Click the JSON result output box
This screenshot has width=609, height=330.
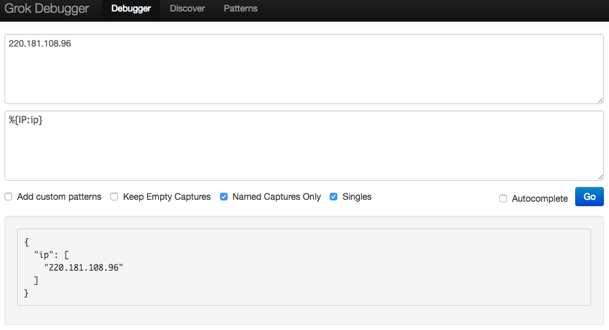(304, 267)
